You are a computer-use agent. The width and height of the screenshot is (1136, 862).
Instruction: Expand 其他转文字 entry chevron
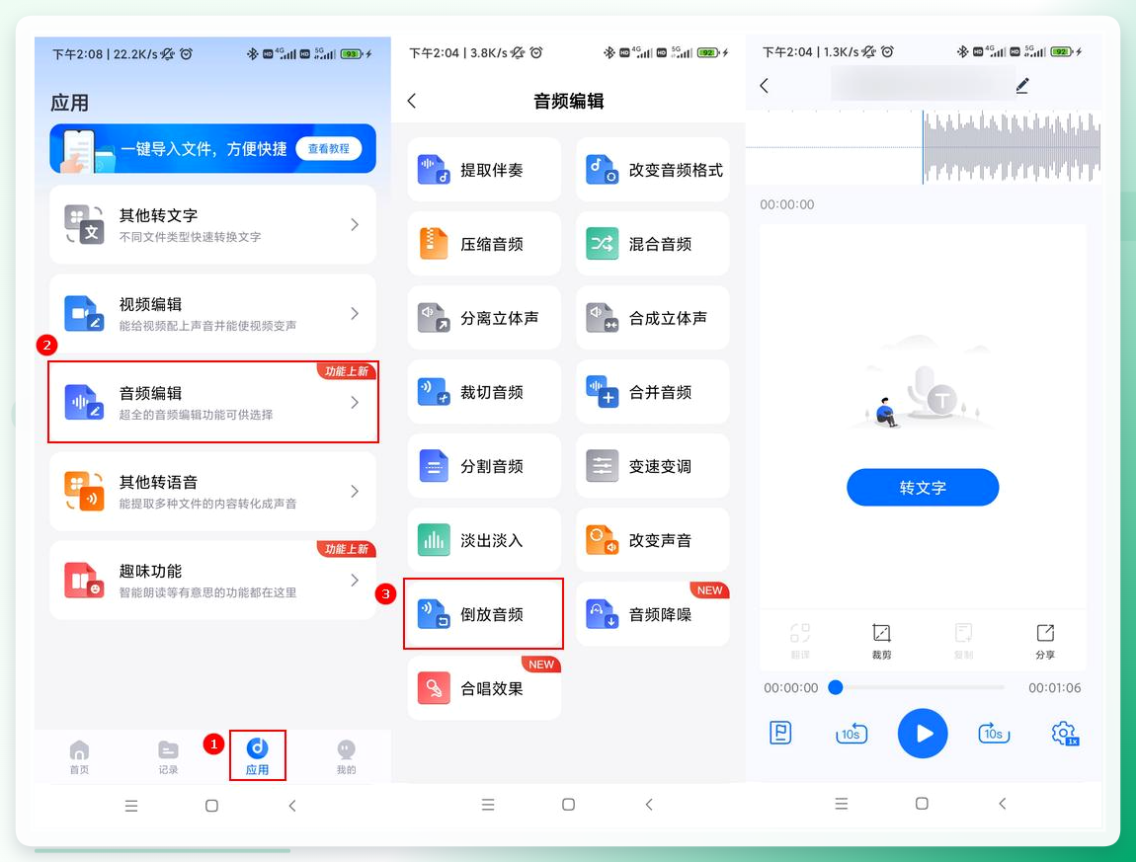(355, 224)
